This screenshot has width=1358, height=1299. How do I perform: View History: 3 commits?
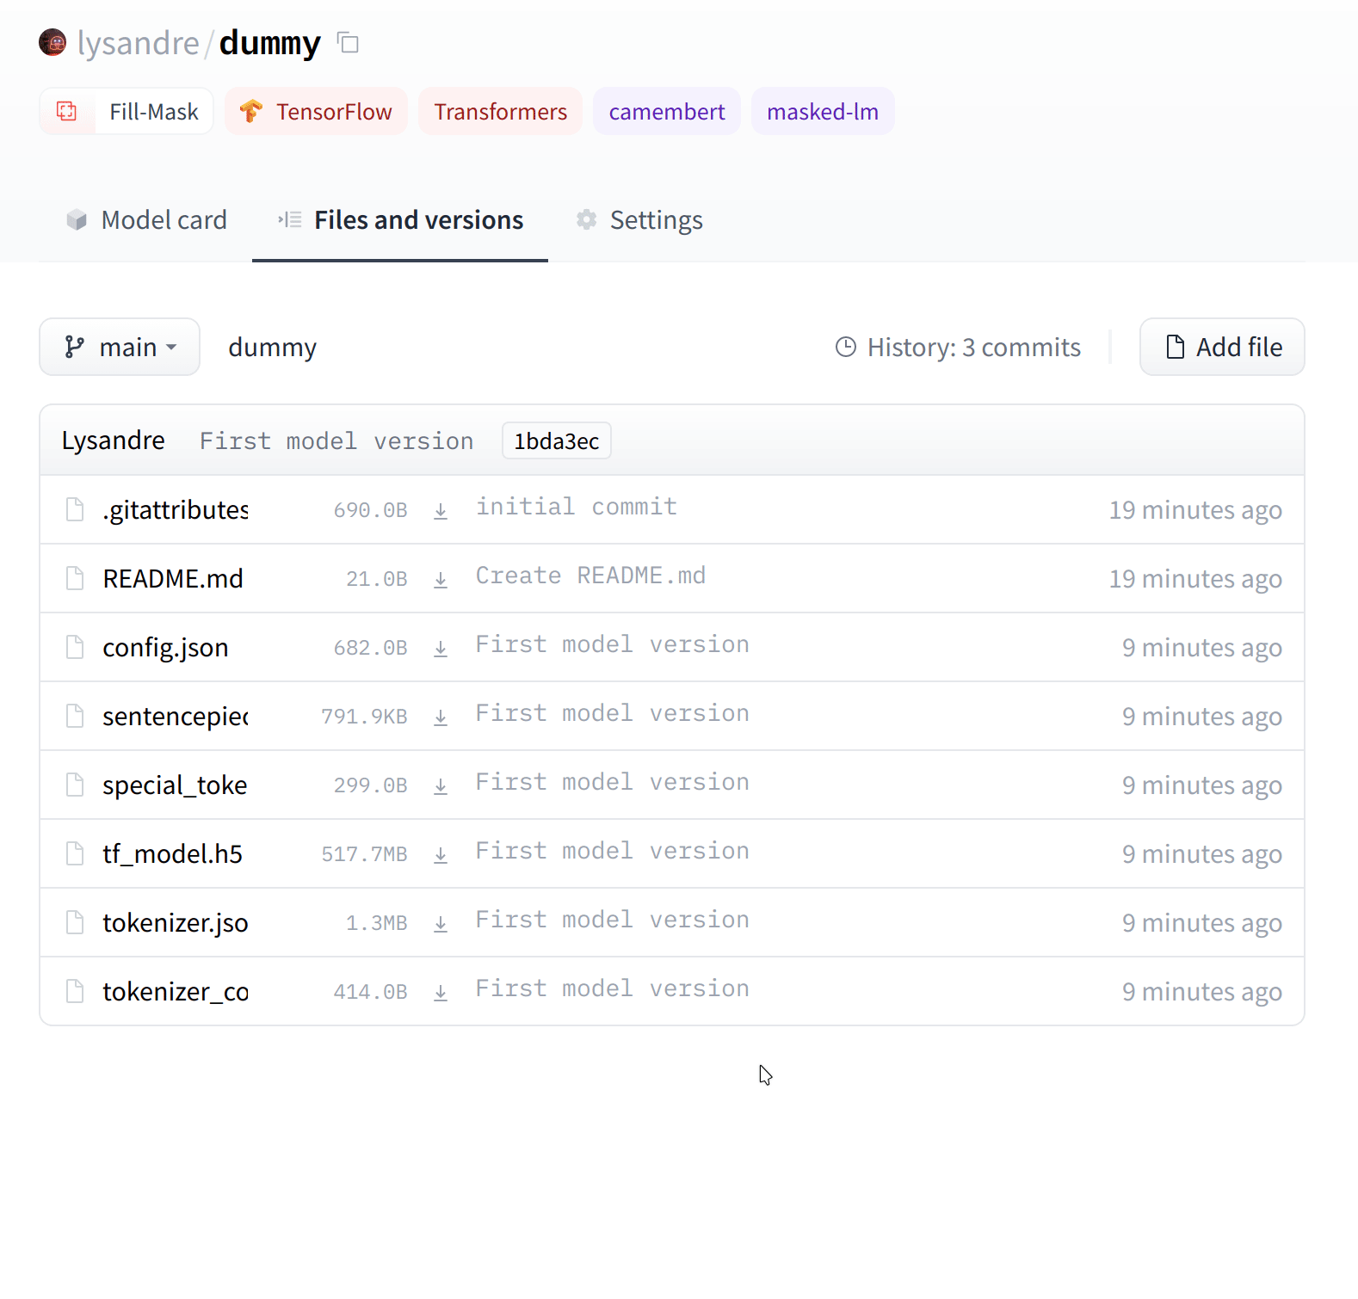click(958, 347)
